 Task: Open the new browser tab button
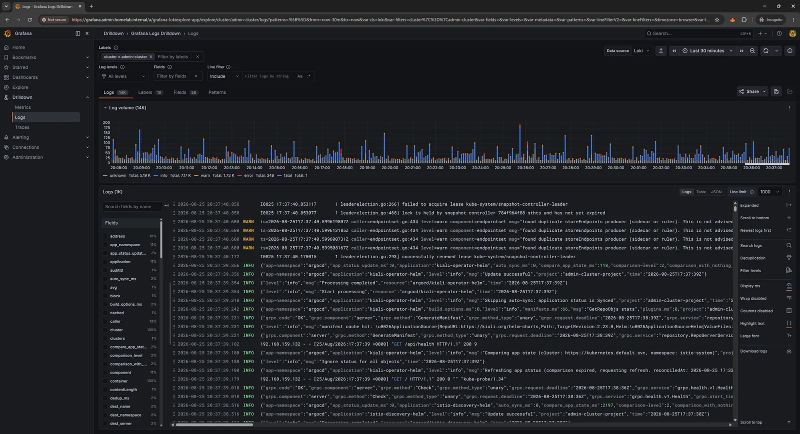pos(91,6)
